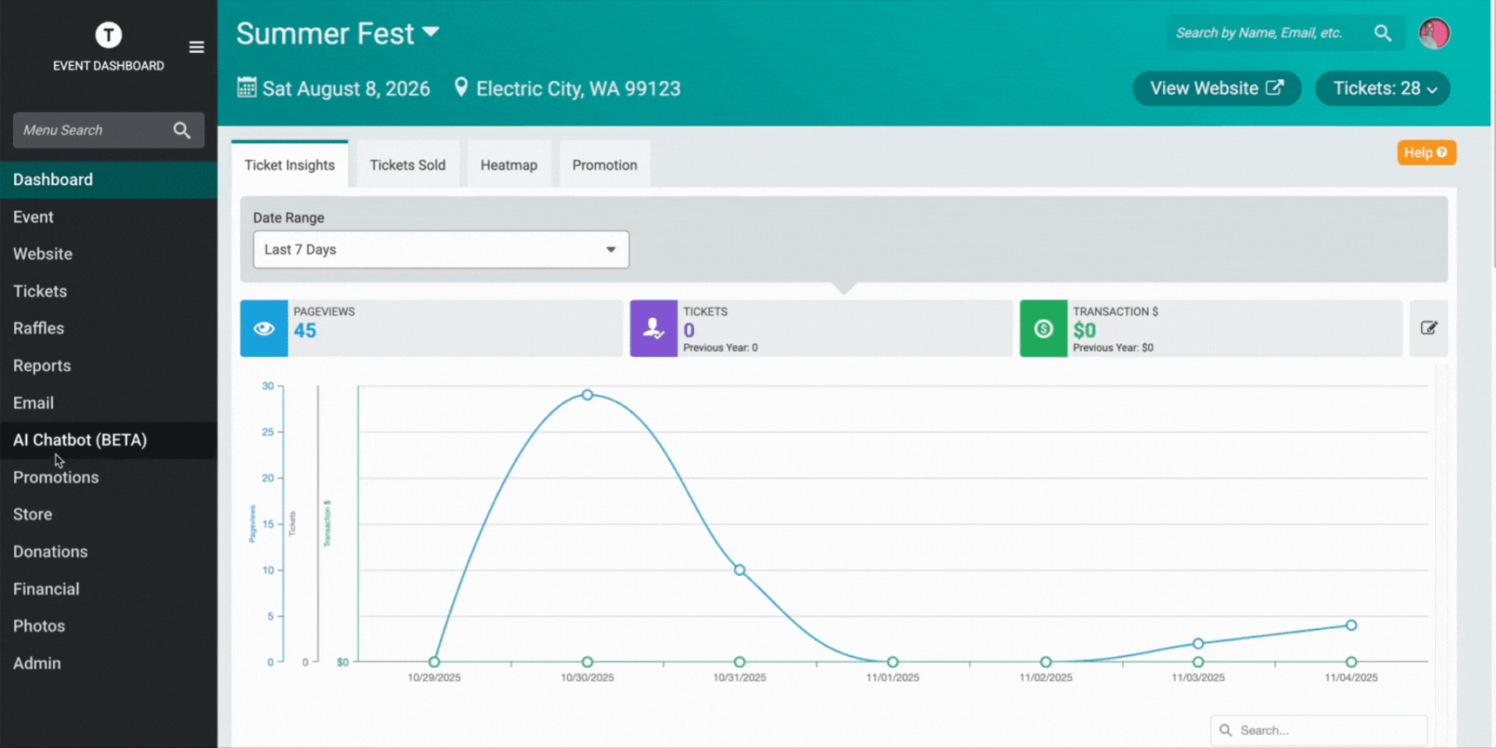Click the Menu Search magnifier icon

tap(182, 130)
